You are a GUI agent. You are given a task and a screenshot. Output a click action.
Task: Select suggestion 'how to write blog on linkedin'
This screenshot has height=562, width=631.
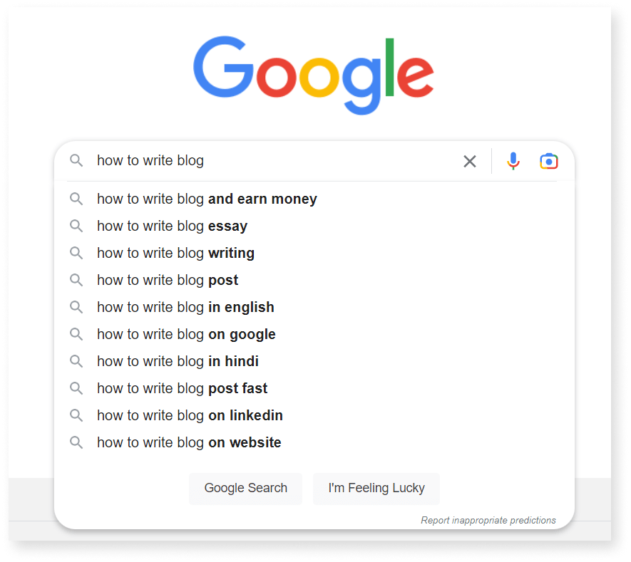click(190, 415)
